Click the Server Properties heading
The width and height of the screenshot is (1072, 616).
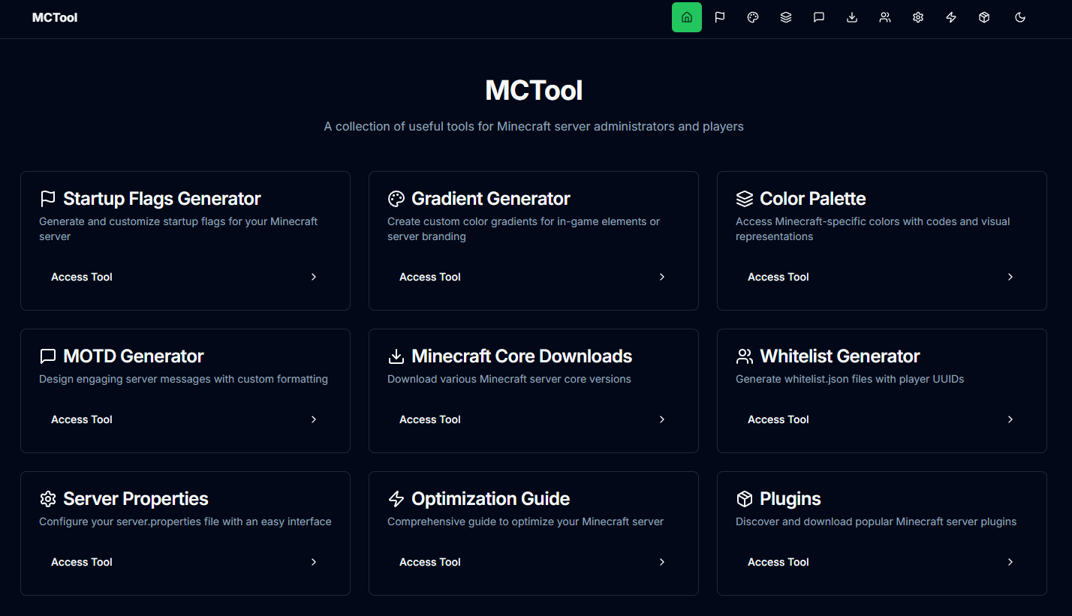pyautogui.click(x=136, y=499)
